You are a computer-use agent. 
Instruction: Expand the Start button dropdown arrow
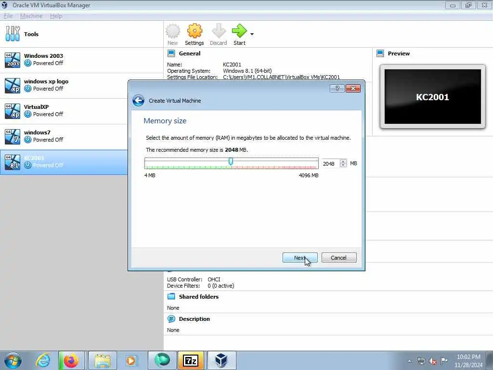252,34
